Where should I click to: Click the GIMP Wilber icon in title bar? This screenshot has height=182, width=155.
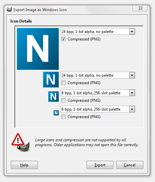tap(9, 9)
